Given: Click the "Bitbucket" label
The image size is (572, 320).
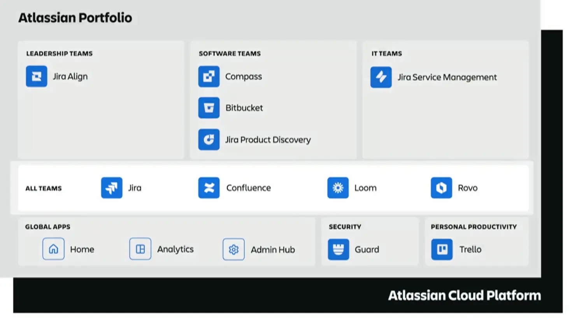Looking at the screenshot, I should tap(244, 108).
